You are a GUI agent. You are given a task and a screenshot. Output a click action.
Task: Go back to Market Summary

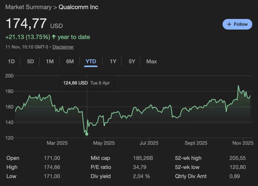click(28, 7)
